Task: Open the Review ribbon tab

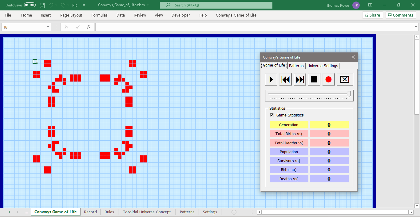Action: (140, 15)
